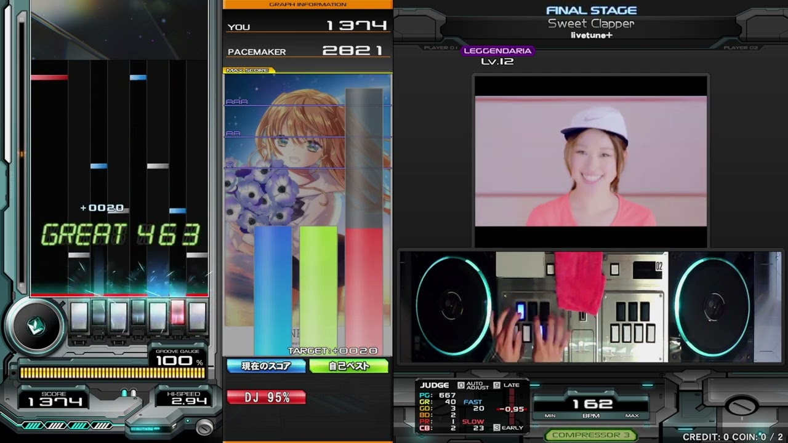Image resolution: width=788 pixels, height=443 pixels.
Task: Click the GREAT 463 combo text
Action: (121, 235)
